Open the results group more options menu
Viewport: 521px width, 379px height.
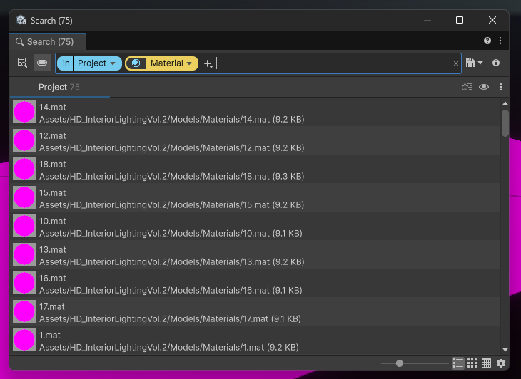pyautogui.click(x=501, y=87)
